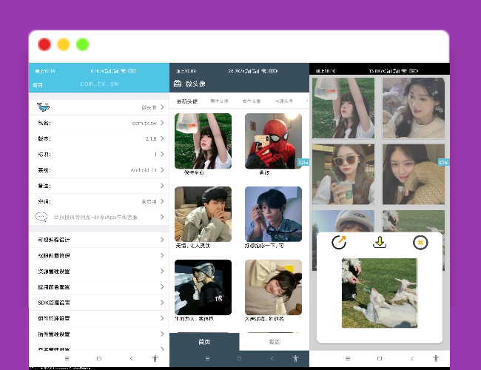Open the boy in beret avatar
This screenshot has width=481, height=370.
tap(203, 214)
